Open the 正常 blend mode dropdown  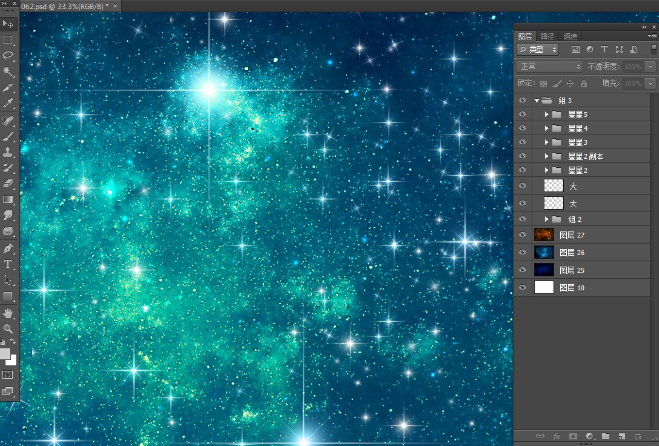549,66
